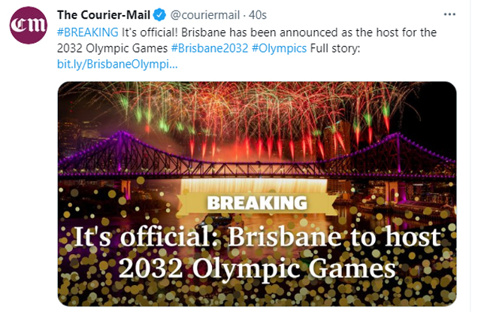Open The Courier-Mail profile avatar
The image size is (481, 312).
coord(29,25)
